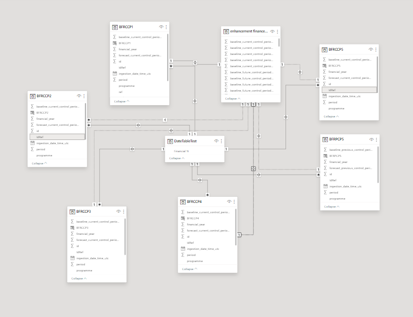Click scrollbar in BFRCCP1 field list
Screen dimensions: 413x317
pos(168,57)
